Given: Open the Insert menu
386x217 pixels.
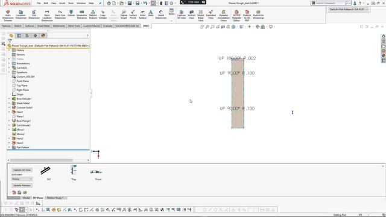Looking at the screenshot, I should [x=62, y=3].
